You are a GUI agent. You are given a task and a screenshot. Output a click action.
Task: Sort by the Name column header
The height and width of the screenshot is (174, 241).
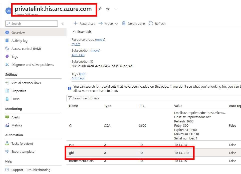point(74,106)
